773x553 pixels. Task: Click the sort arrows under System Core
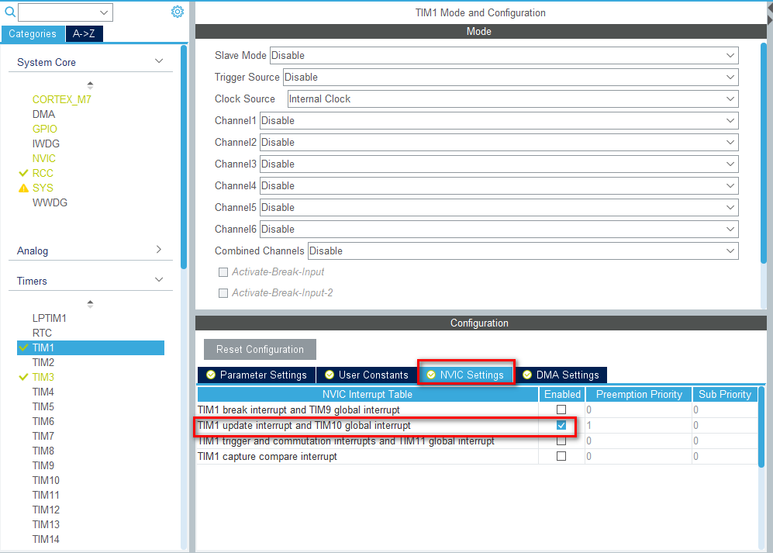tap(90, 85)
